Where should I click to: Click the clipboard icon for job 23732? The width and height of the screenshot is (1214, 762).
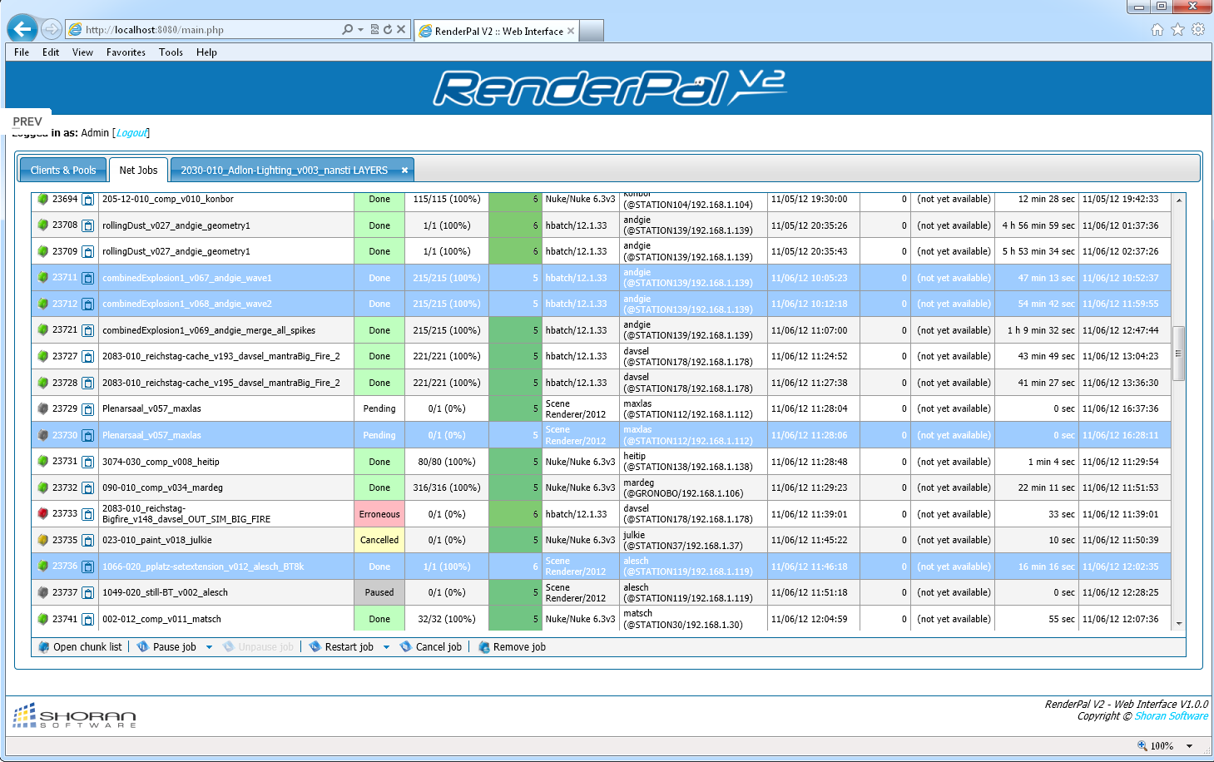coord(88,488)
